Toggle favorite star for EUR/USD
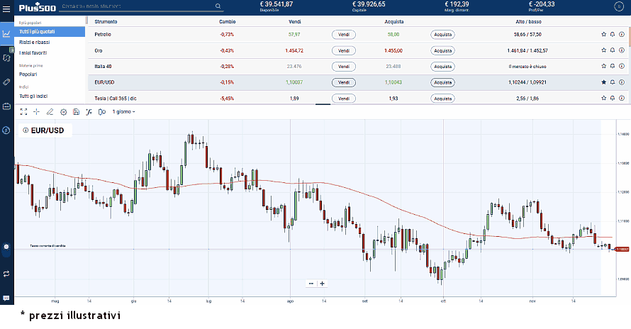Image resolution: width=631 pixels, height=329 pixels. [603, 82]
